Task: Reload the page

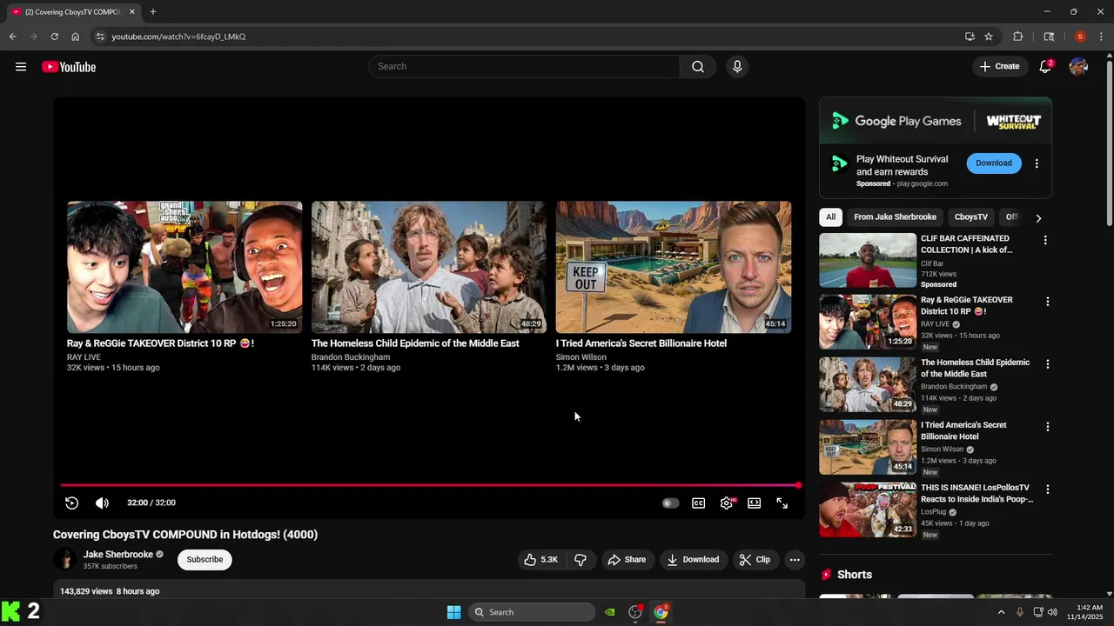Action: (x=54, y=37)
